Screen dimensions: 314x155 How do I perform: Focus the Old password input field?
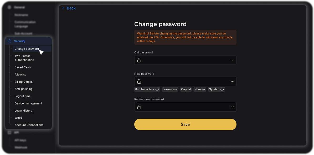[185, 60]
